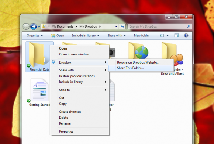Select the Getting Started document icon
The image size is (214, 144).
[x=39, y=90]
